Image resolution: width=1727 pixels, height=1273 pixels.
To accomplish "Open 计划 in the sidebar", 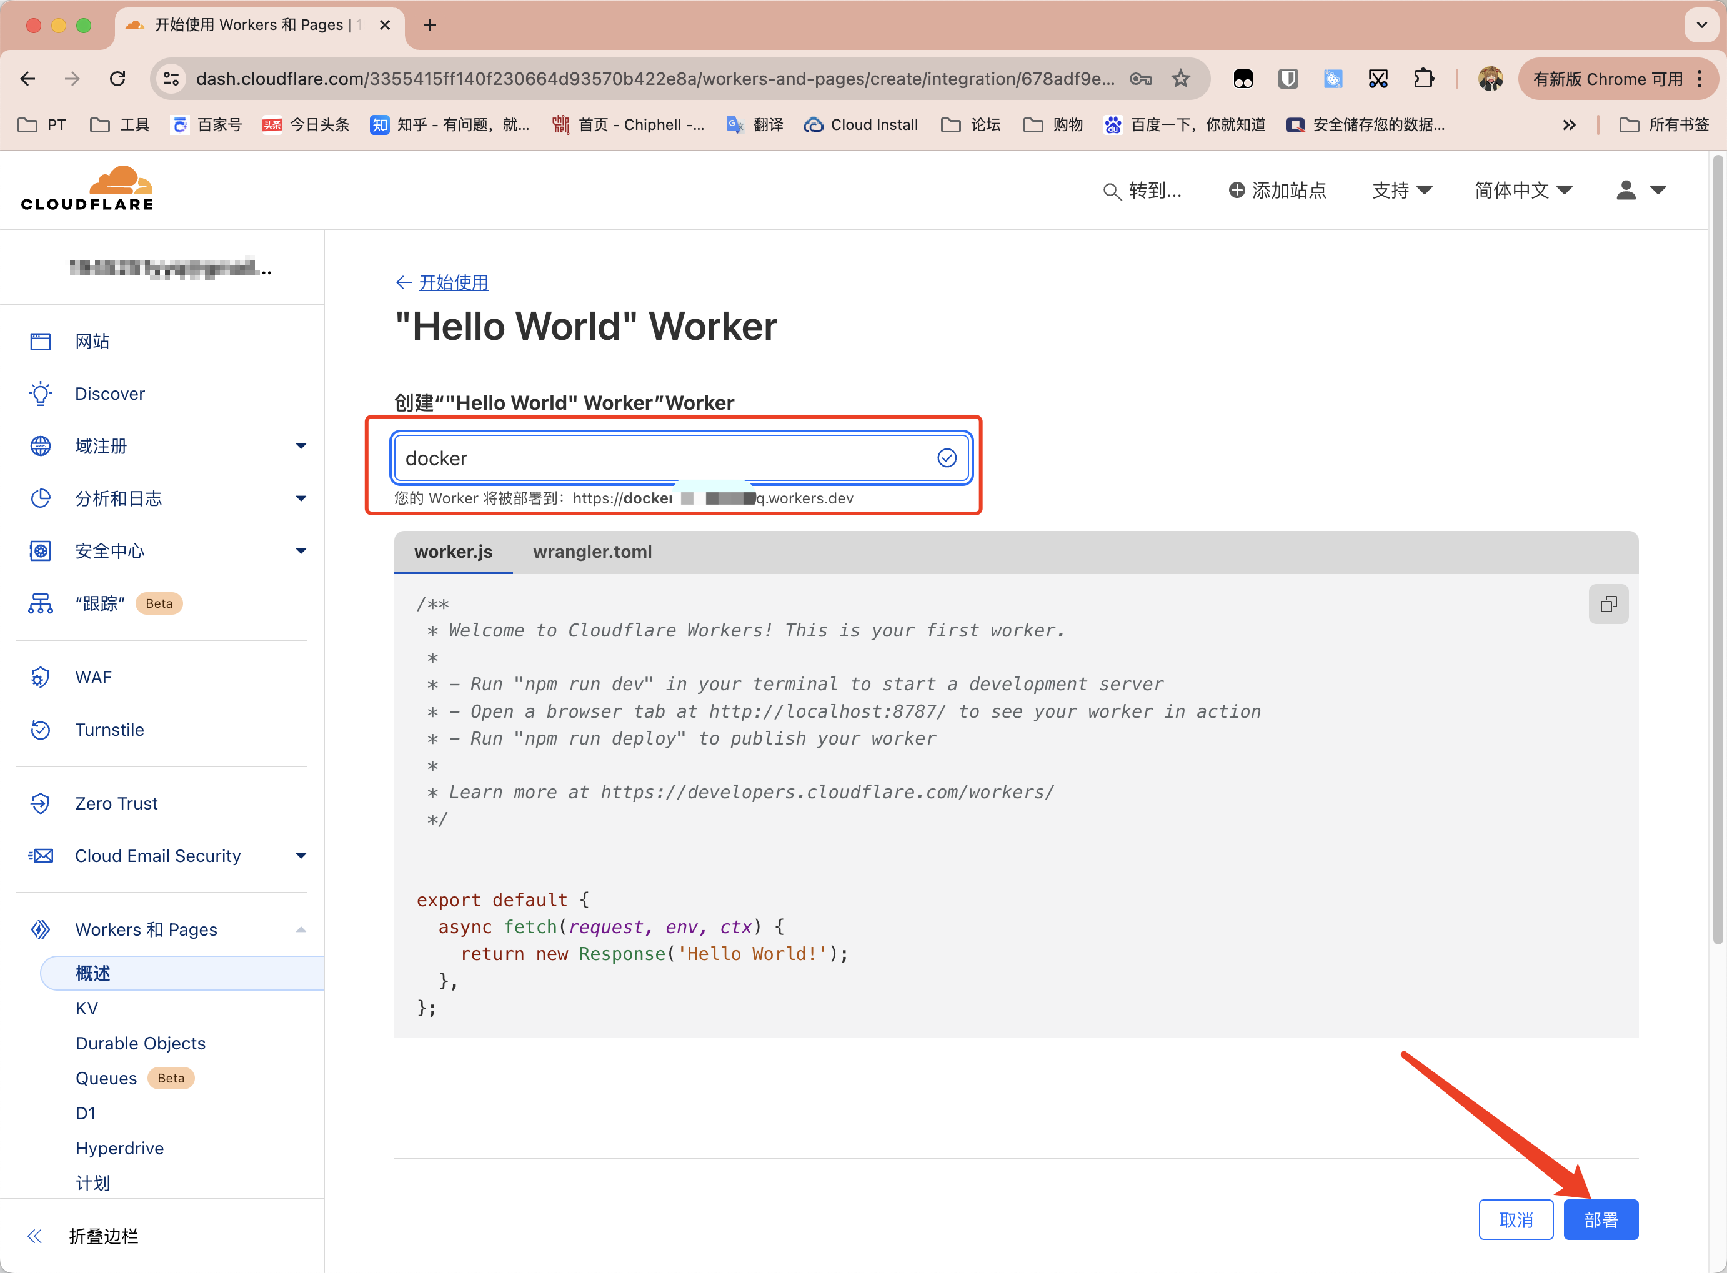I will coord(92,1183).
